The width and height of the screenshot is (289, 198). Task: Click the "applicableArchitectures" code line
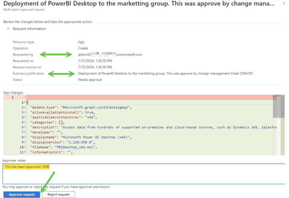[x=64, y=117]
